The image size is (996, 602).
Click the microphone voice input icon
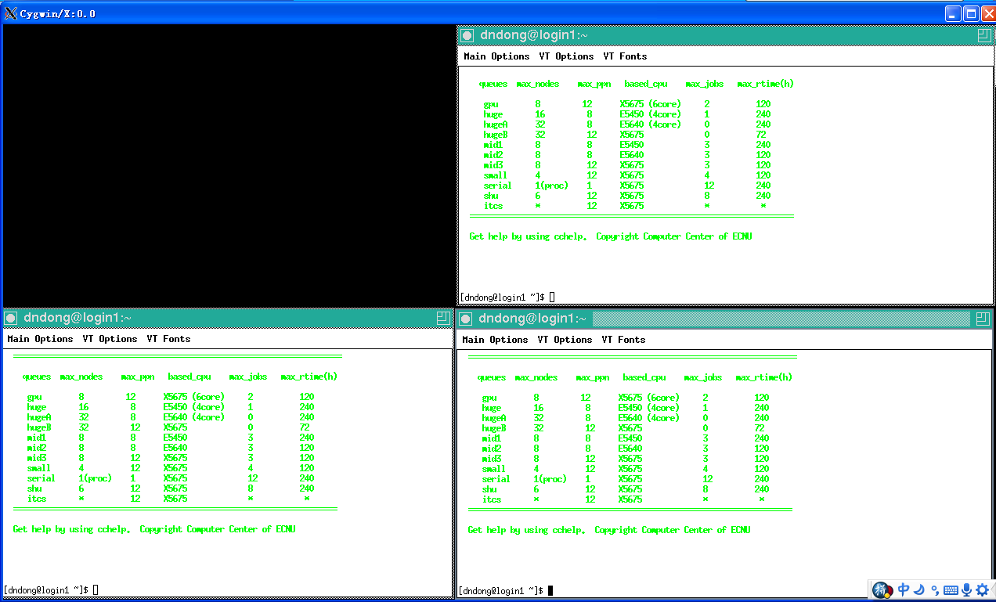966,590
